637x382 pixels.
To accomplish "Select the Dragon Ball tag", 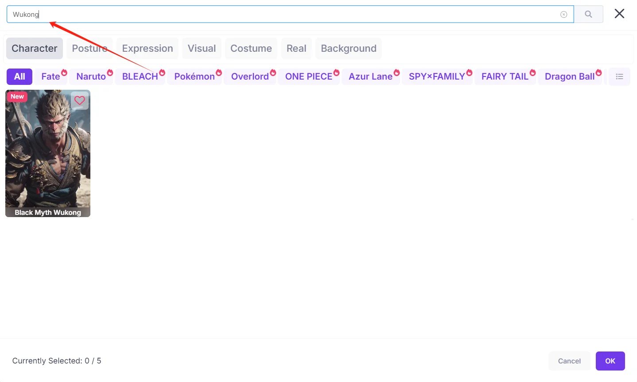I will click(570, 76).
